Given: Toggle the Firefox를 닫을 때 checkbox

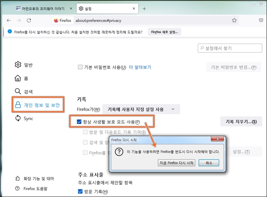Looking at the screenshot, I should pos(85,153).
